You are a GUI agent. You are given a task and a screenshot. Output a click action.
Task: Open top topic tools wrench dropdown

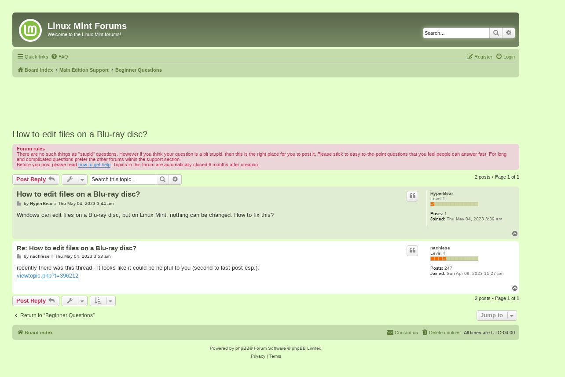(x=74, y=179)
